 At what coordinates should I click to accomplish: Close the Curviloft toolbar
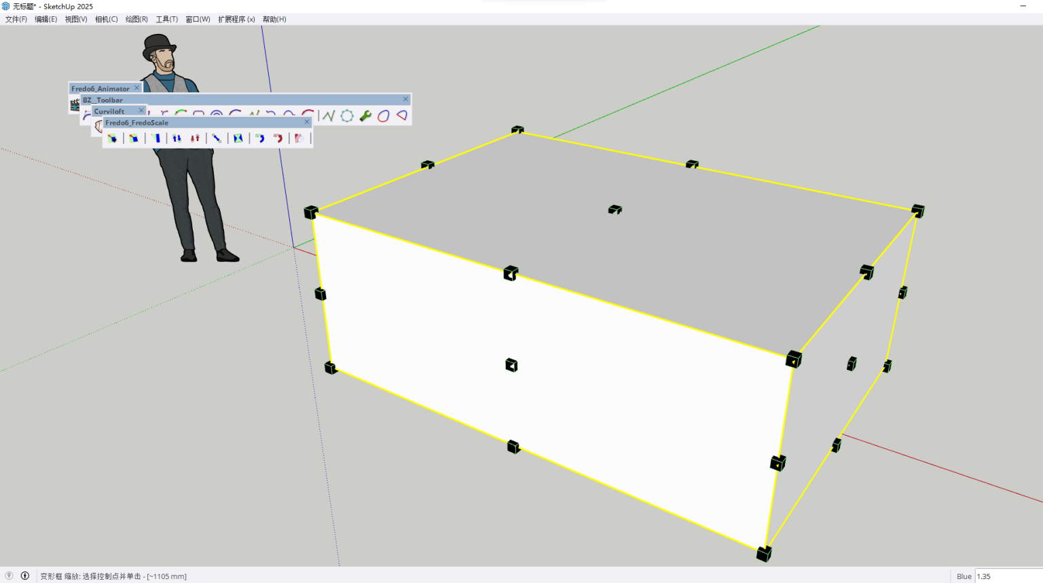[x=141, y=110]
